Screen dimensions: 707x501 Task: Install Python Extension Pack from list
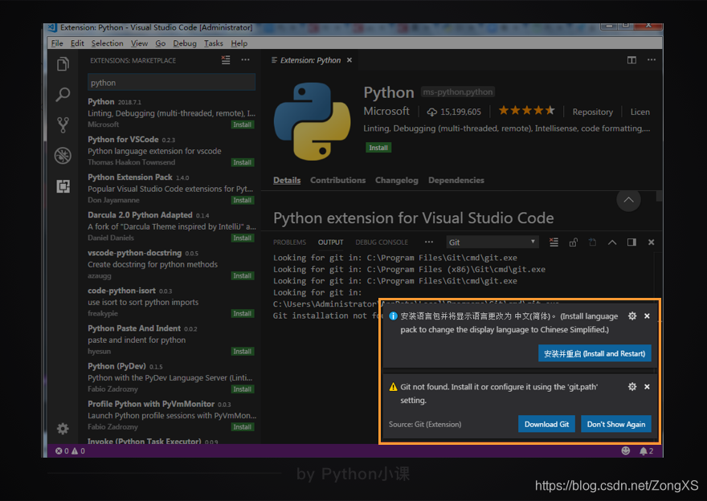point(243,200)
